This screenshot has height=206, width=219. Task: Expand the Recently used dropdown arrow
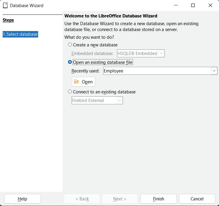click(x=214, y=71)
